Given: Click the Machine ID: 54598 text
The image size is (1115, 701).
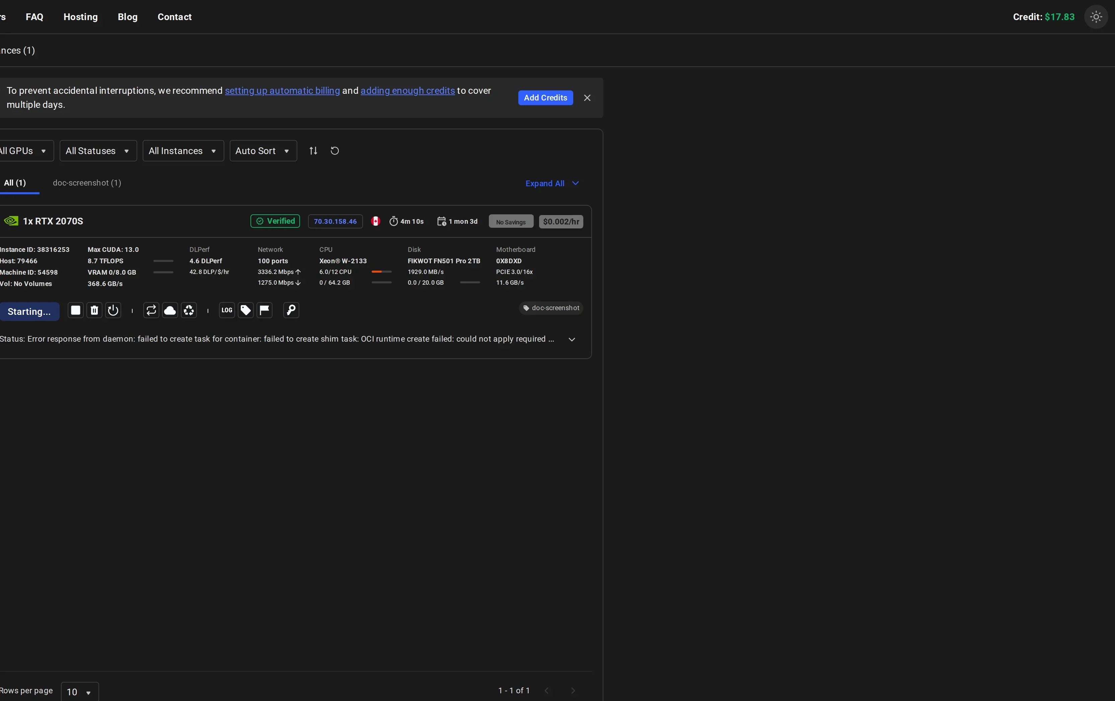Looking at the screenshot, I should point(29,272).
